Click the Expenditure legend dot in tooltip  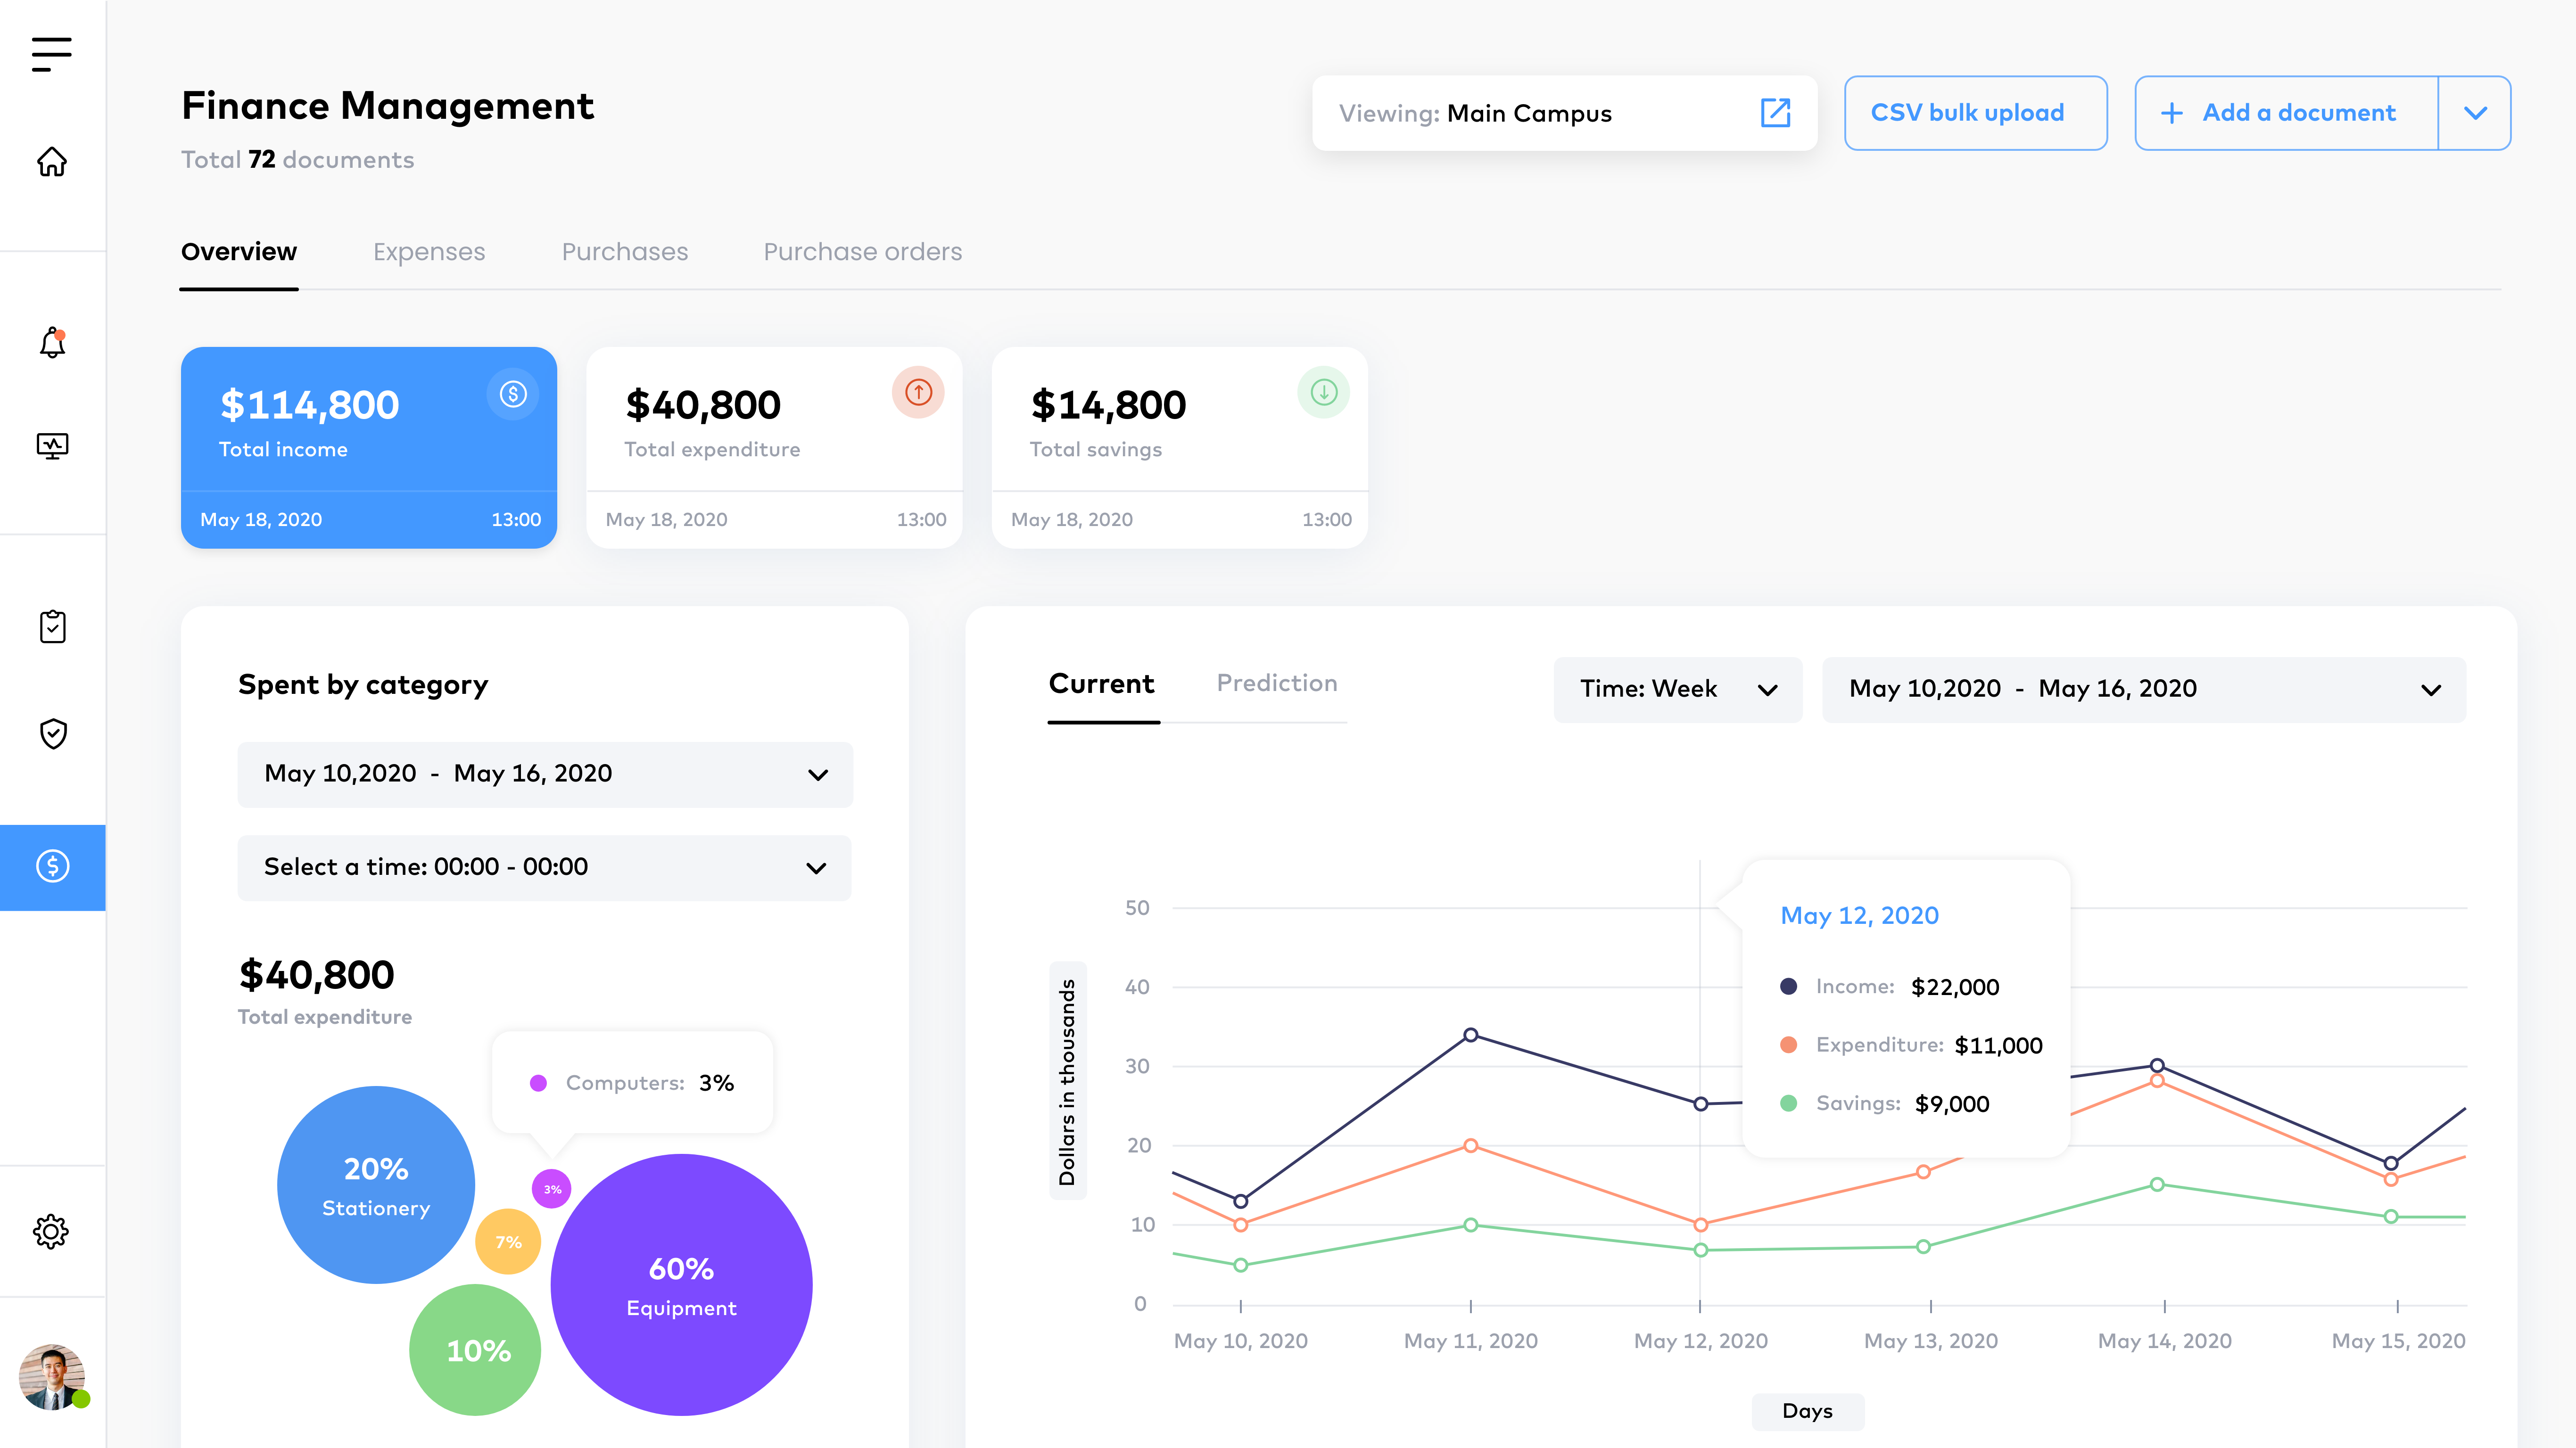(1788, 1045)
